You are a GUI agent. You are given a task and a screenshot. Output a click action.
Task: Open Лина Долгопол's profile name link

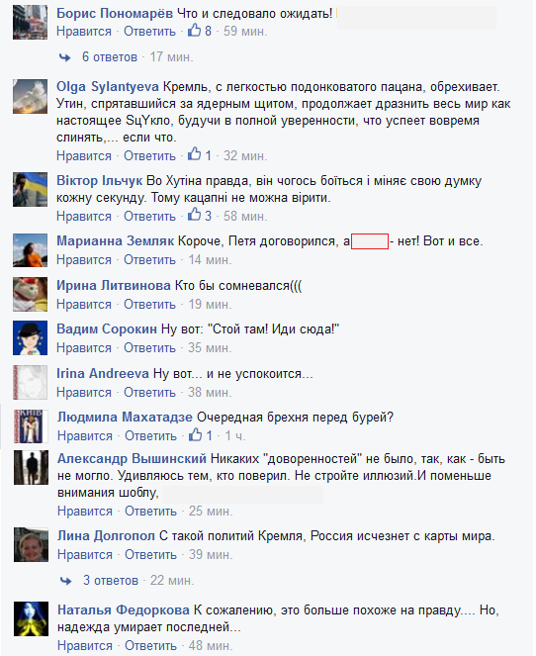tap(106, 536)
